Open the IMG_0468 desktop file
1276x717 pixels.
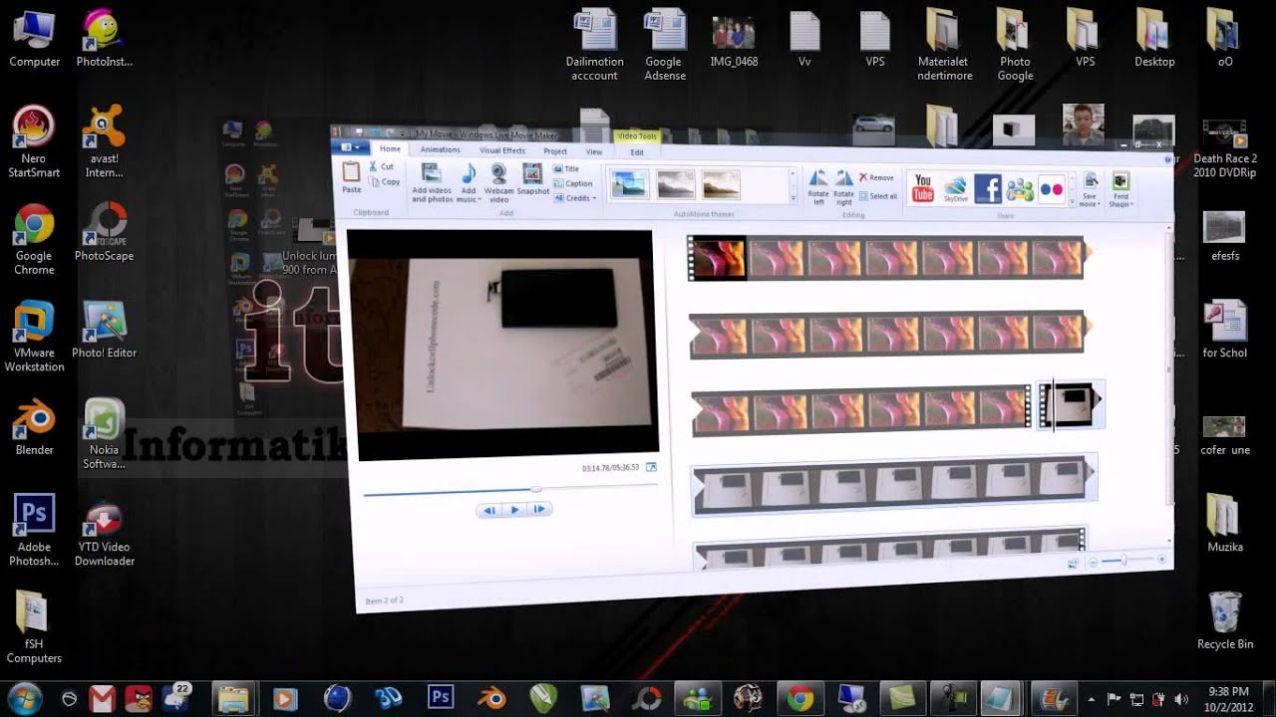click(x=734, y=39)
